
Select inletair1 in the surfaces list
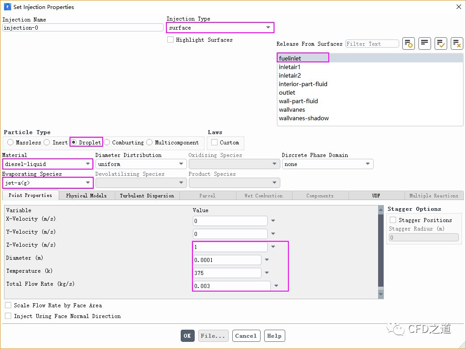(289, 67)
